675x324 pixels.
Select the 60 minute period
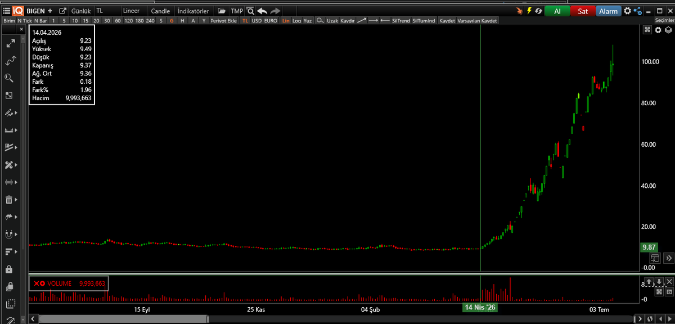pyautogui.click(x=118, y=20)
